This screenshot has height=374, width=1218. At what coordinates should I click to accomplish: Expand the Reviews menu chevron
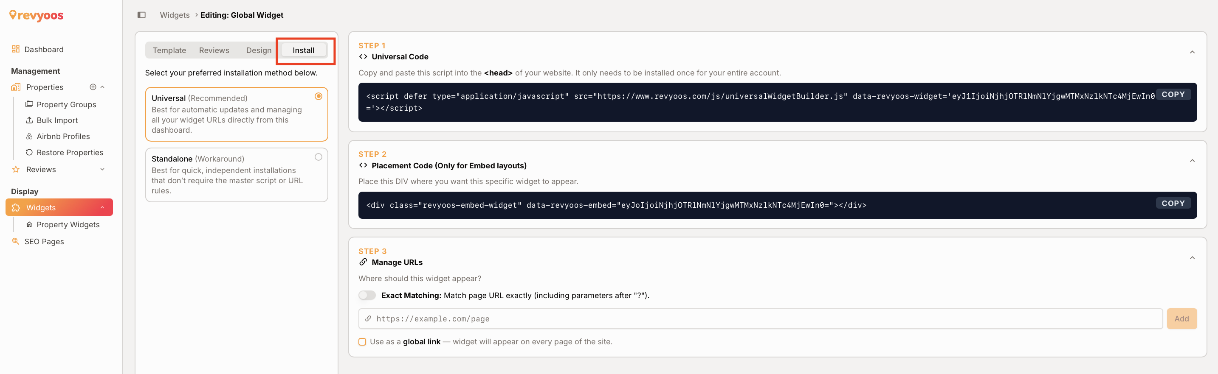click(x=102, y=169)
